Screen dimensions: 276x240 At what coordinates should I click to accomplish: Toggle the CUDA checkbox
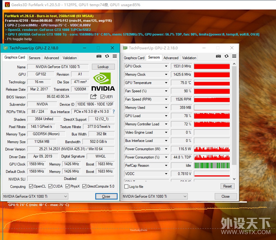click(50, 186)
